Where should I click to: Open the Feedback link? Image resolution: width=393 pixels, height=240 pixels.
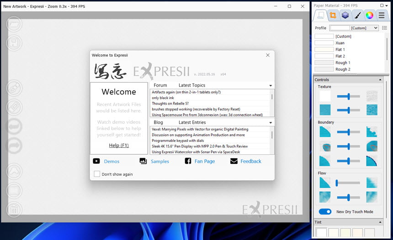pyautogui.click(x=251, y=162)
